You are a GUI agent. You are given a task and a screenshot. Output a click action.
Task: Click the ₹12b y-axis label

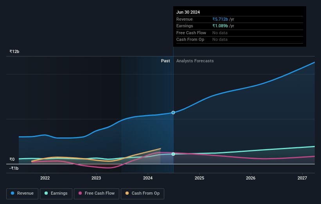click(14, 51)
